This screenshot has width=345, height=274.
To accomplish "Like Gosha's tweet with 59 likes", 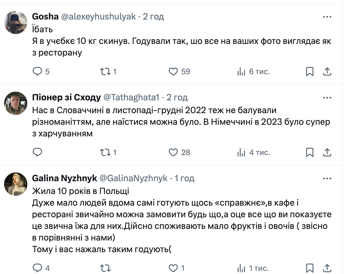I will (x=173, y=72).
